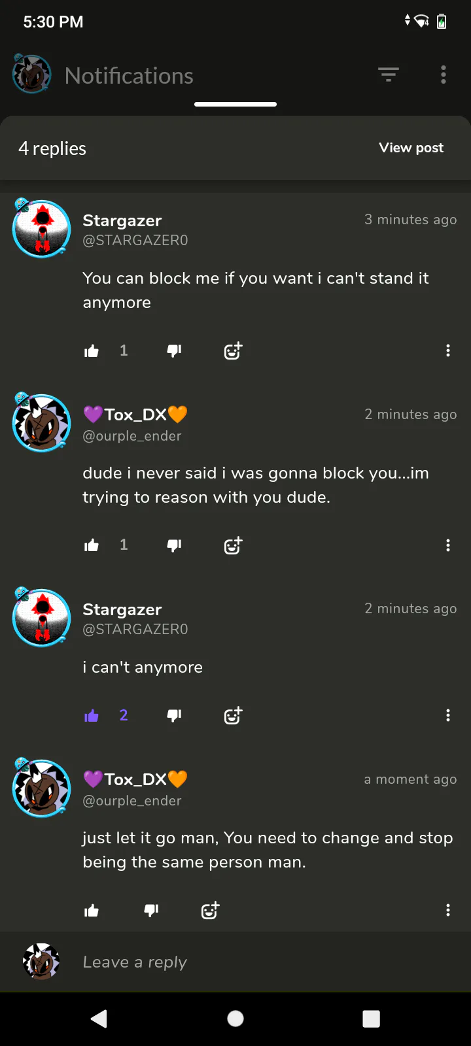
Task: Open Stargazer's username on first reply
Action: point(122,221)
